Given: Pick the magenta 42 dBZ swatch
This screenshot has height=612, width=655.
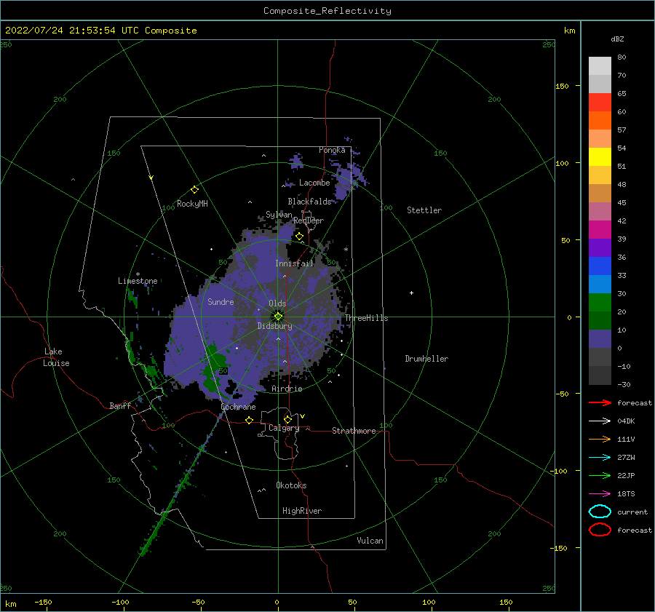Looking at the screenshot, I should [x=600, y=230].
